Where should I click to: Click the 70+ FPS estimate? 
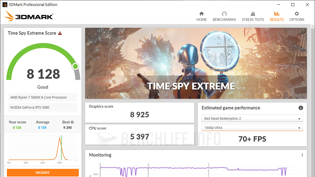click(252, 139)
